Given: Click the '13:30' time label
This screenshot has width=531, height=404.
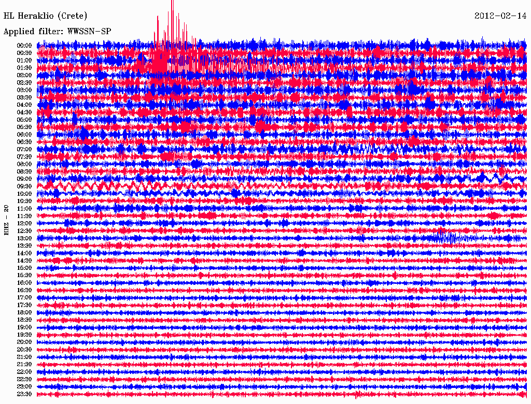Looking at the screenshot, I should [x=24, y=246].
